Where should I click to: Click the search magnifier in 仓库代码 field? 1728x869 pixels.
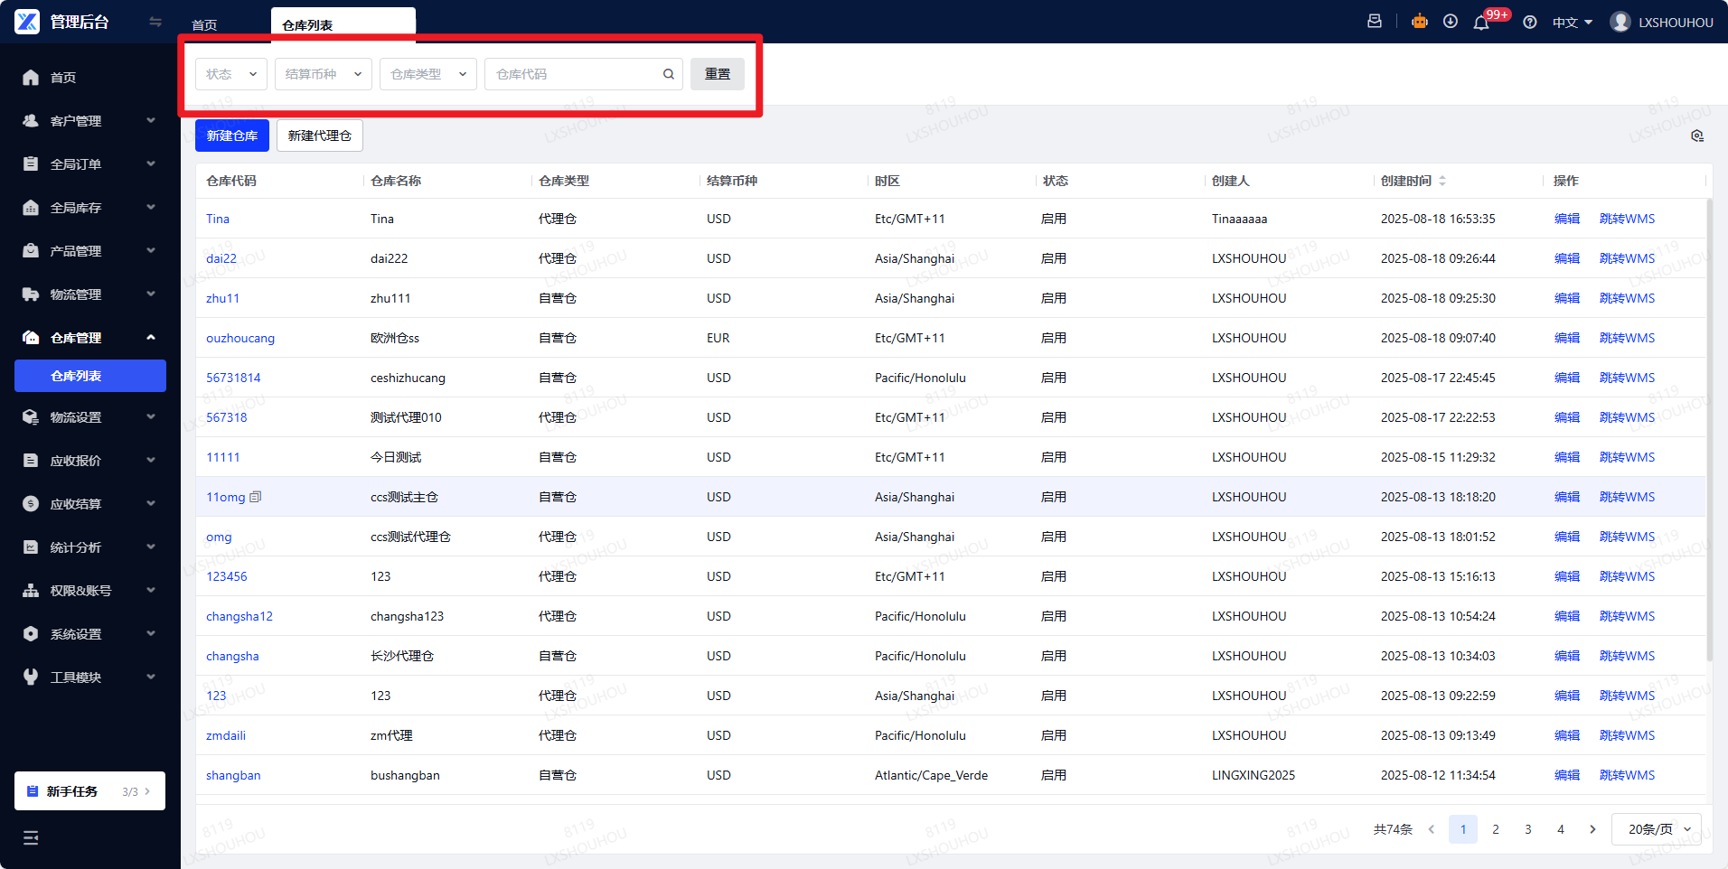[x=669, y=74]
